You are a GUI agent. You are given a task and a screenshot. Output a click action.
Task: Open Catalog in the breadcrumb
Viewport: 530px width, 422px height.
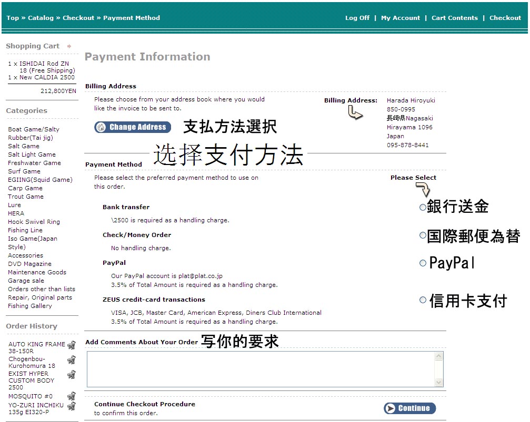point(41,18)
